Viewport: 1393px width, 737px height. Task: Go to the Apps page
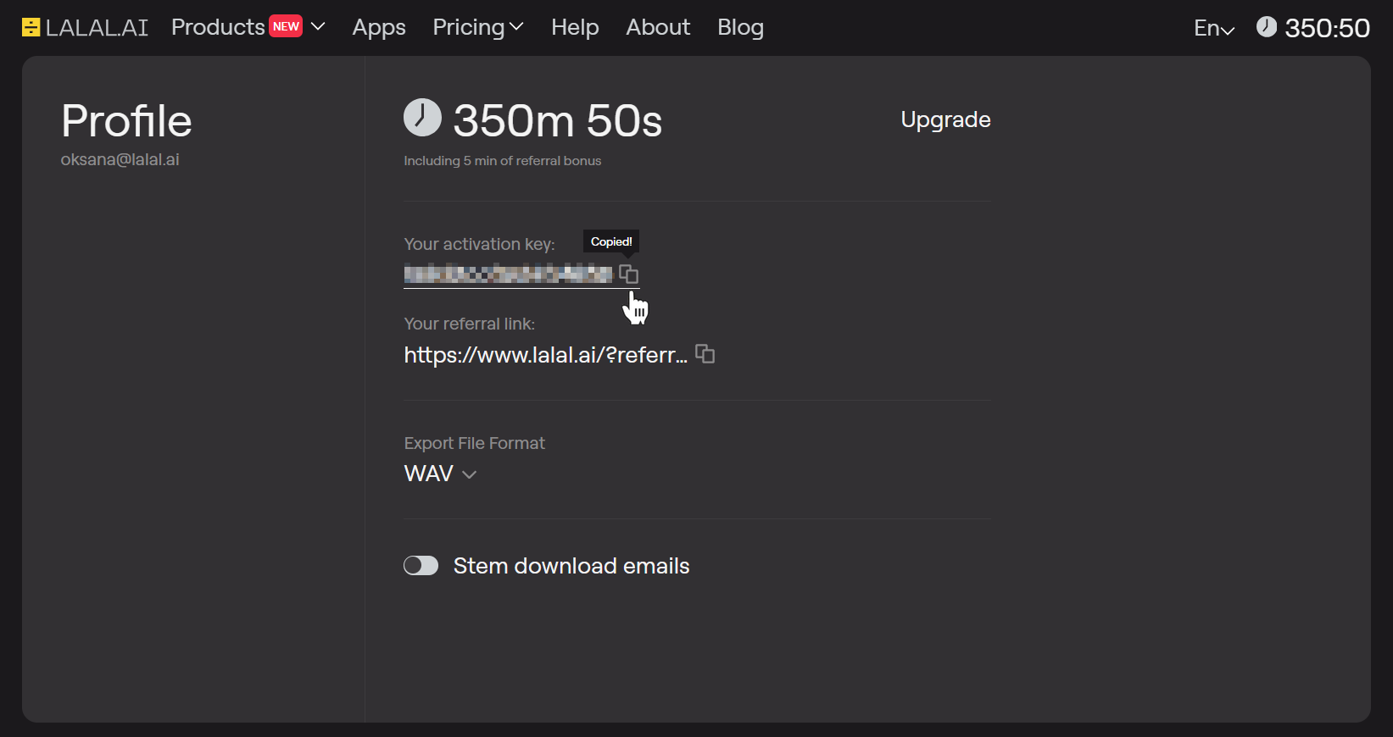click(379, 27)
